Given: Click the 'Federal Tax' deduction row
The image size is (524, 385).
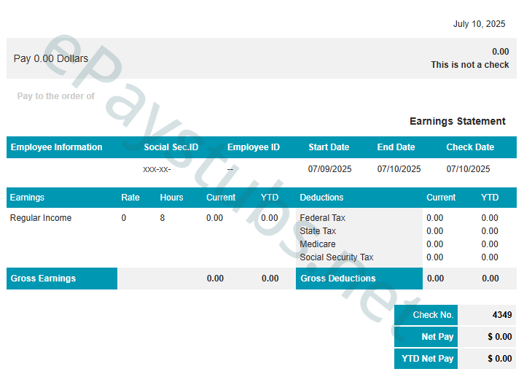Looking at the screenshot, I should click(322, 218).
